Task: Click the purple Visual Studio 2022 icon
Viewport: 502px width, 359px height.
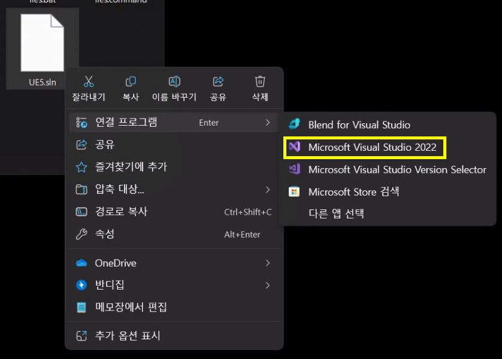Action: [x=294, y=147]
